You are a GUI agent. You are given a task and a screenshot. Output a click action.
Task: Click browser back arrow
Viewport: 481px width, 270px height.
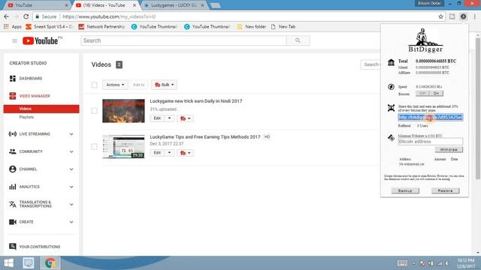pyautogui.click(x=7, y=16)
